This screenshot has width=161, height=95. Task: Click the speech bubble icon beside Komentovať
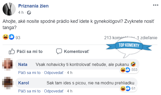pos(59,51)
